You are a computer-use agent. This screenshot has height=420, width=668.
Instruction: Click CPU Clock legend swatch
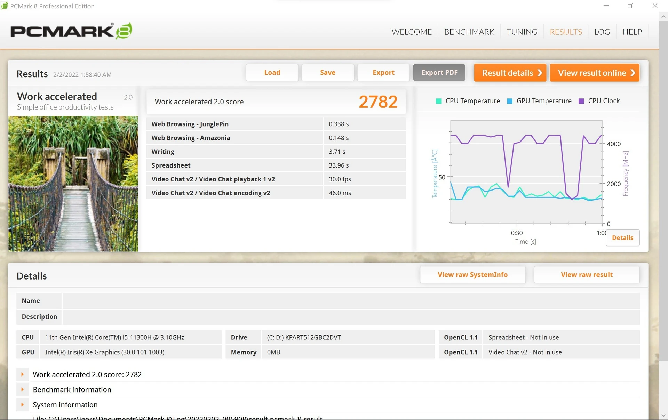point(581,101)
